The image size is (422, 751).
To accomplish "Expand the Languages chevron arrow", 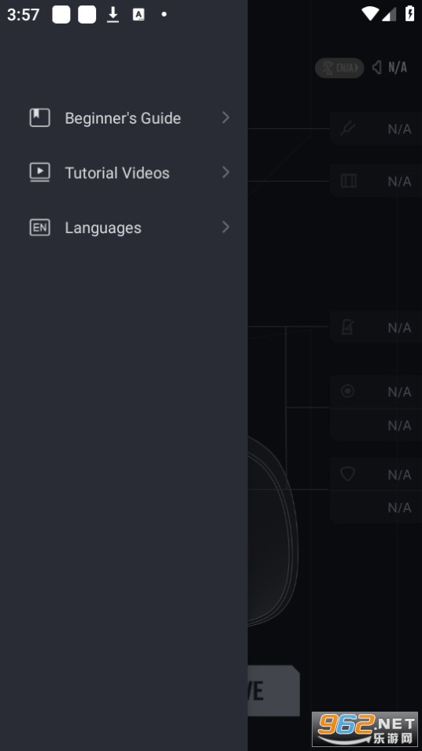I will click(x=226, y=227).
